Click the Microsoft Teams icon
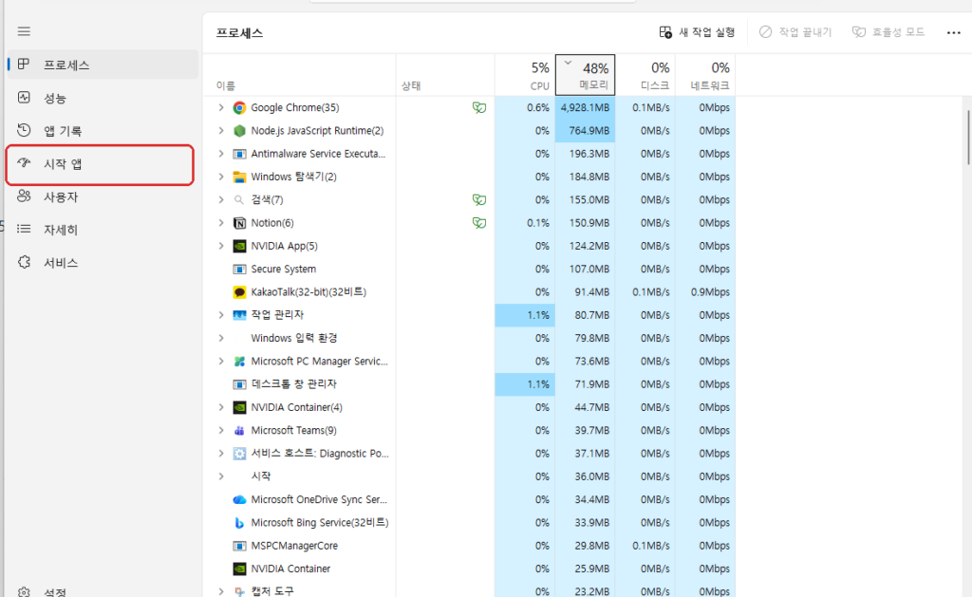This screenshot has width=972, height=597. (x=239, y=430)
